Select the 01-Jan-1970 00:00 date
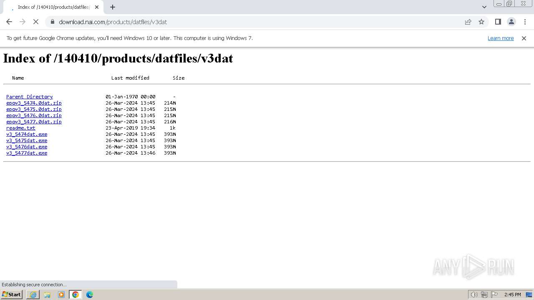This screenshot has height=300, width=534. tap(130, 97)
